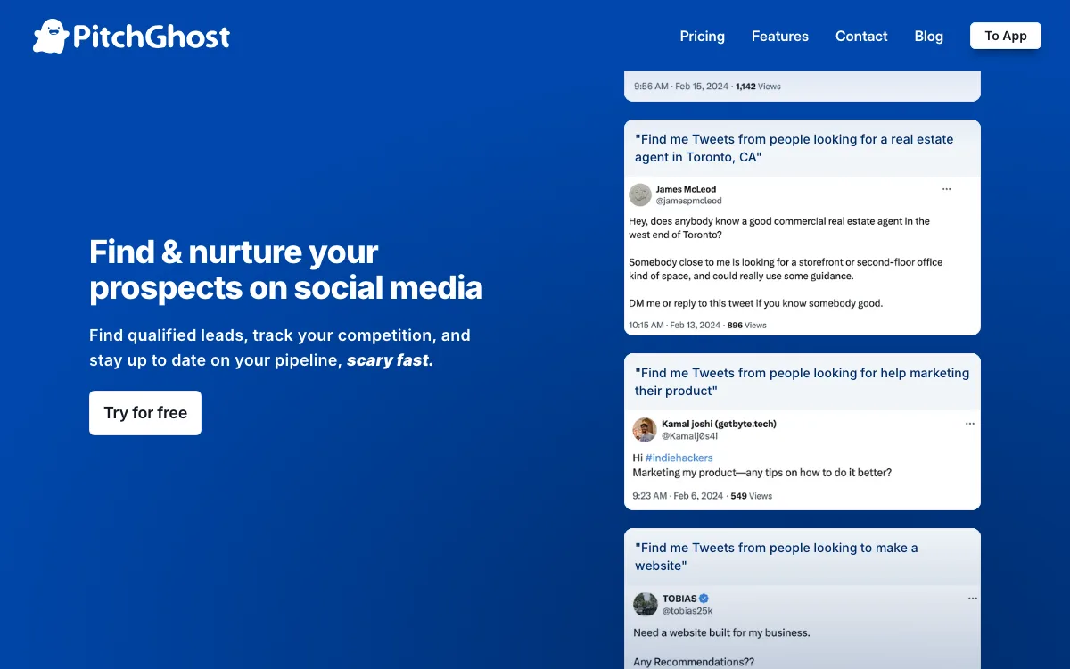
Task: Open more options on Kamal joshi tweet
Action: pos(970,424)
